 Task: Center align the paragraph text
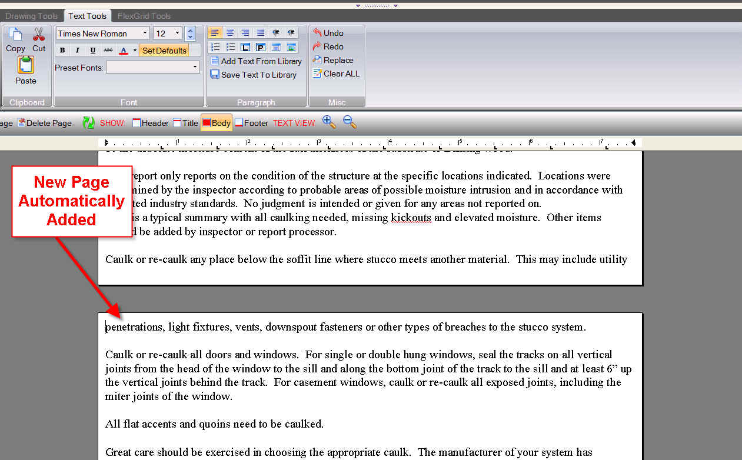click(230, 33)
